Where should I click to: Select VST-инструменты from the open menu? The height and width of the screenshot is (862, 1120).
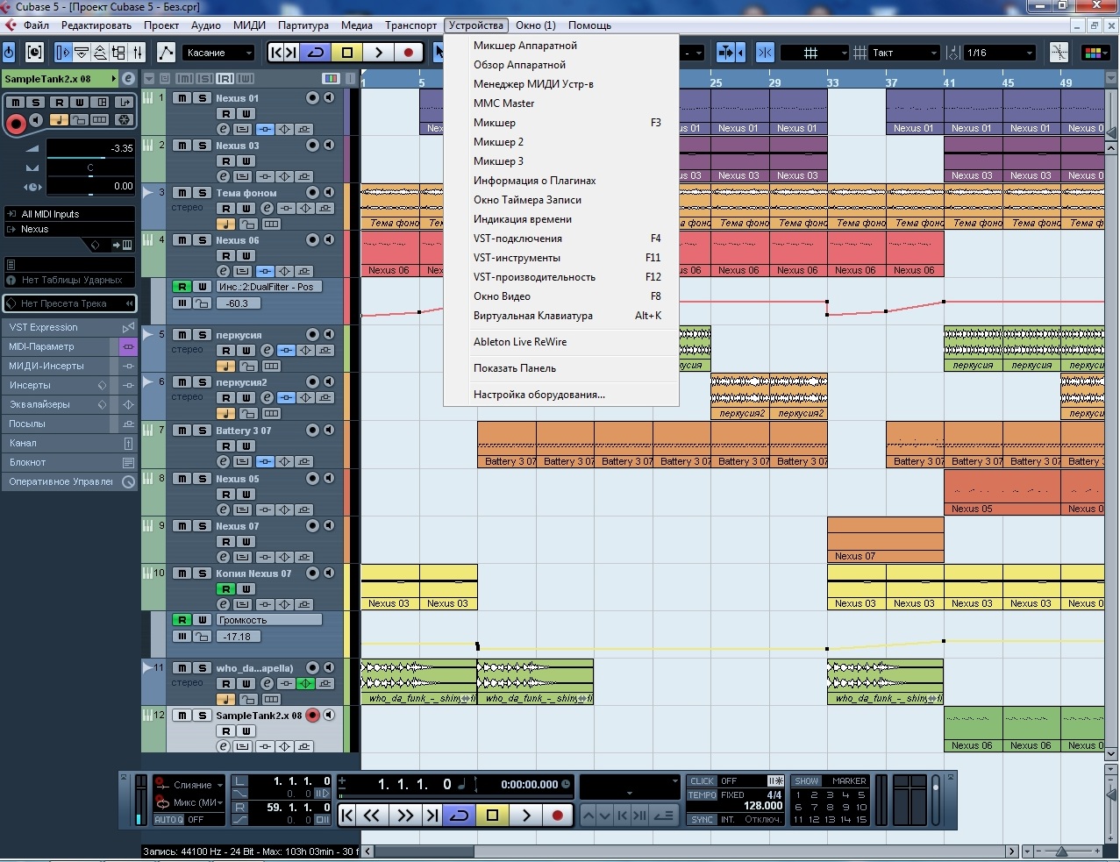pos(517,258)
